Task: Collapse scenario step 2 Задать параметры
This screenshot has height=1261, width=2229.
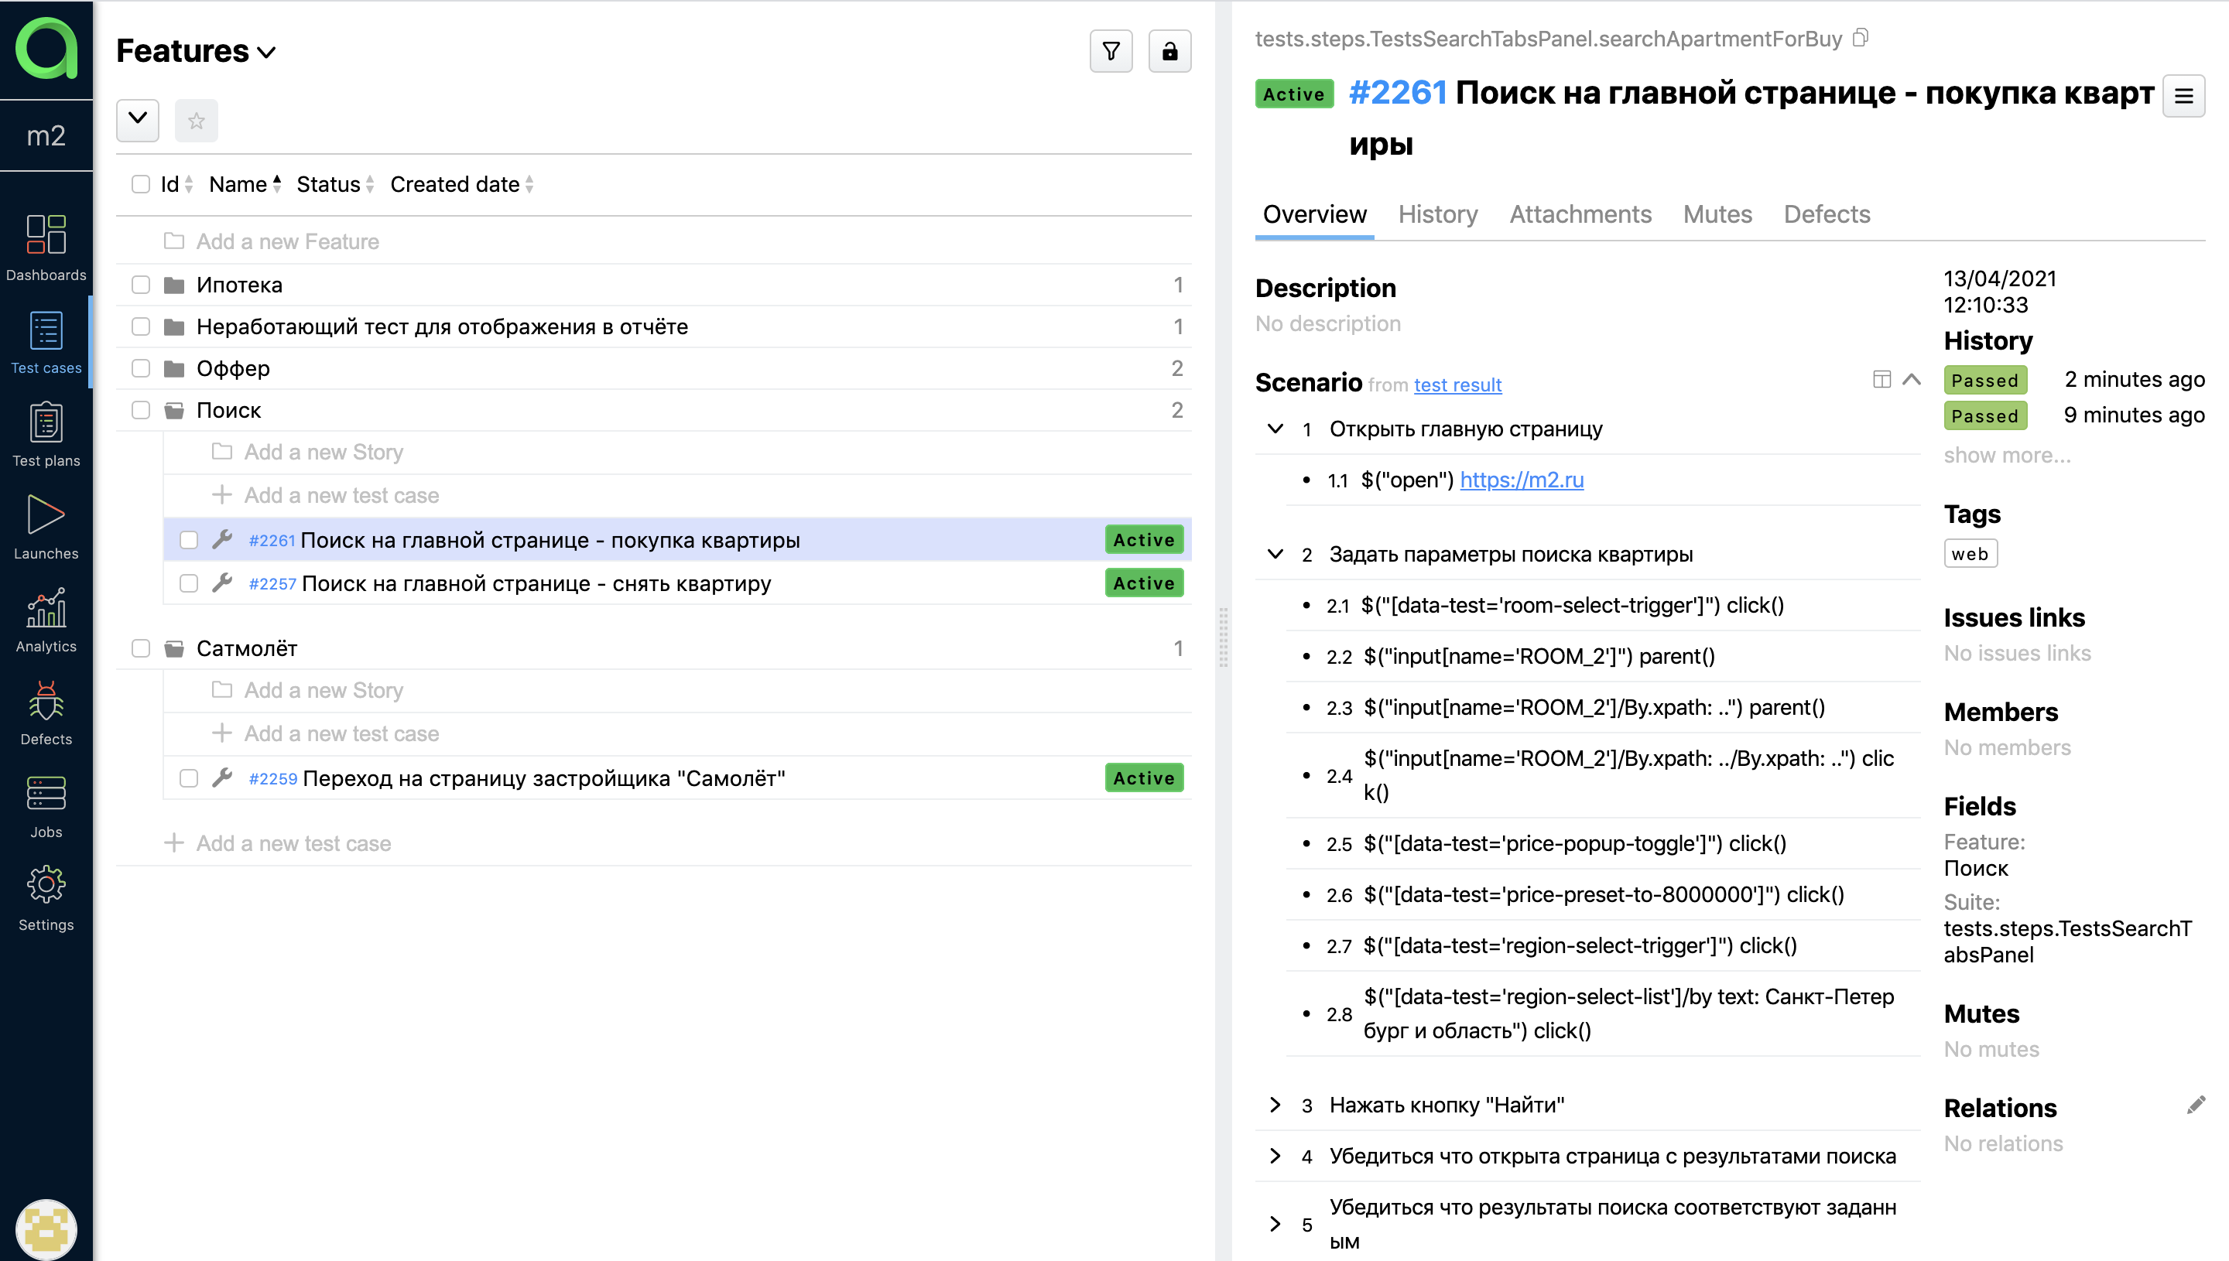Action: 1275,554
